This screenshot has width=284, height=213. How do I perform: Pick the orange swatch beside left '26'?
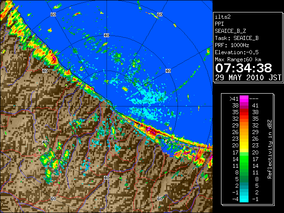click(x=244, y=132)
